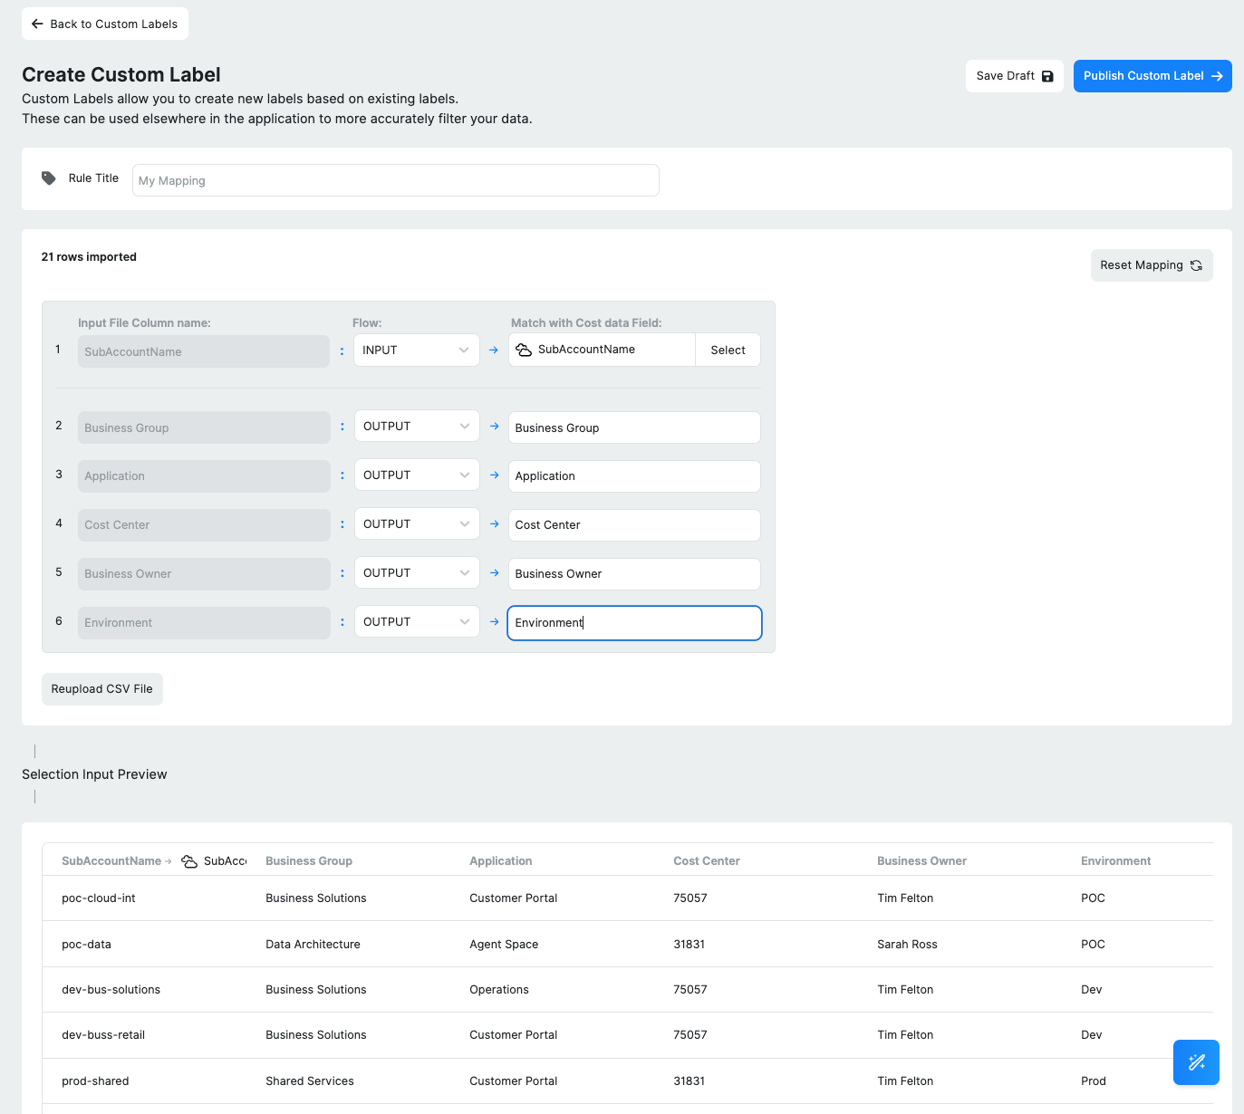The width and height of the screenshot is (1244, 1114).
Task: Open the flow dropdown for Environment row
Action: (416, 622)
